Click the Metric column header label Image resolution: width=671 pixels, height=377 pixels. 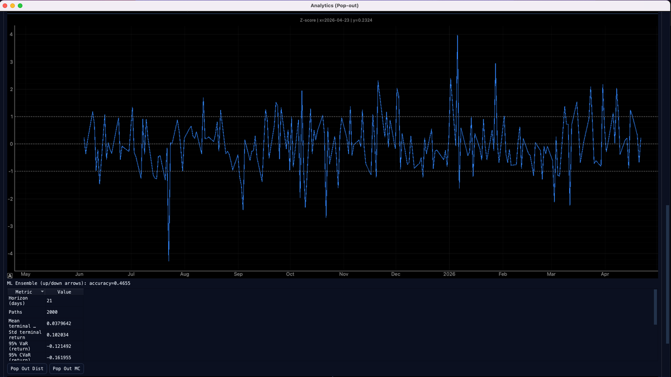click(x=23, y=292)
